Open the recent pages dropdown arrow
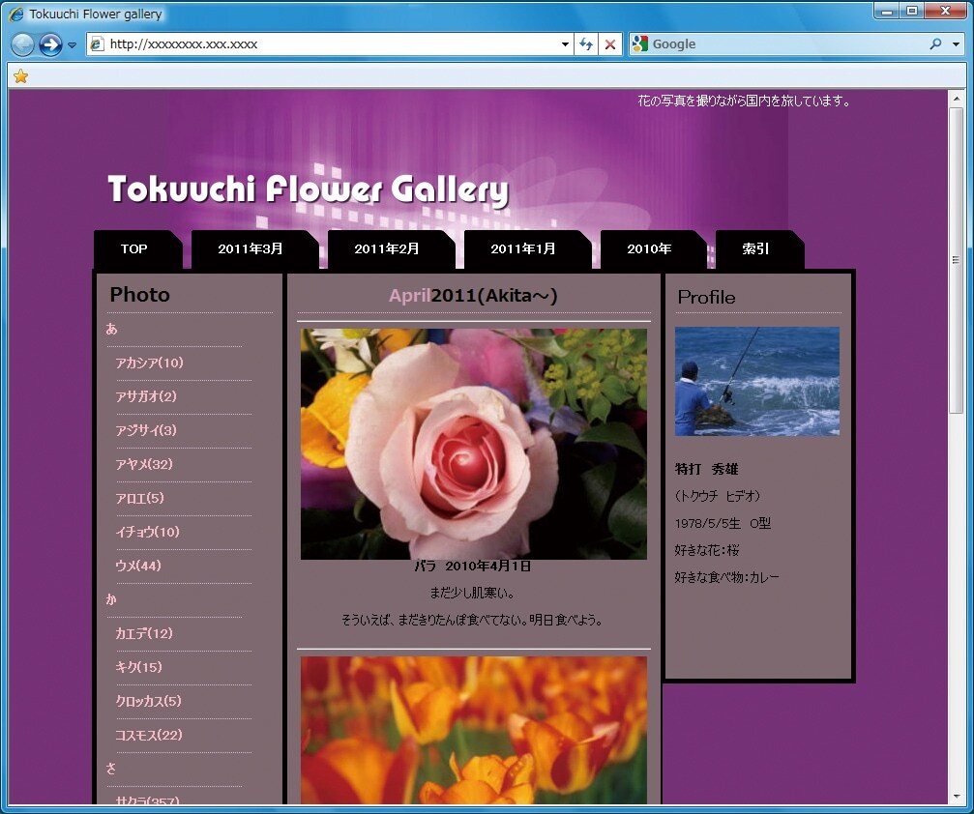Image resolution: width=974 pixels, height=814 pixels. click(x=72, y=45)
